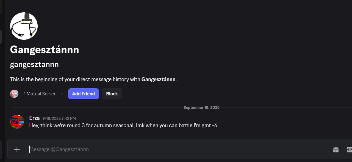The height and width of the screenshot is (162, 352).
Task: Click the Add Friend button
Action: coord(83,94)
